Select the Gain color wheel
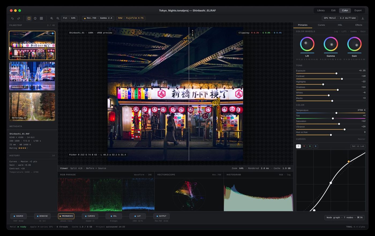The image size is (375, 236). tap(354, 44)
